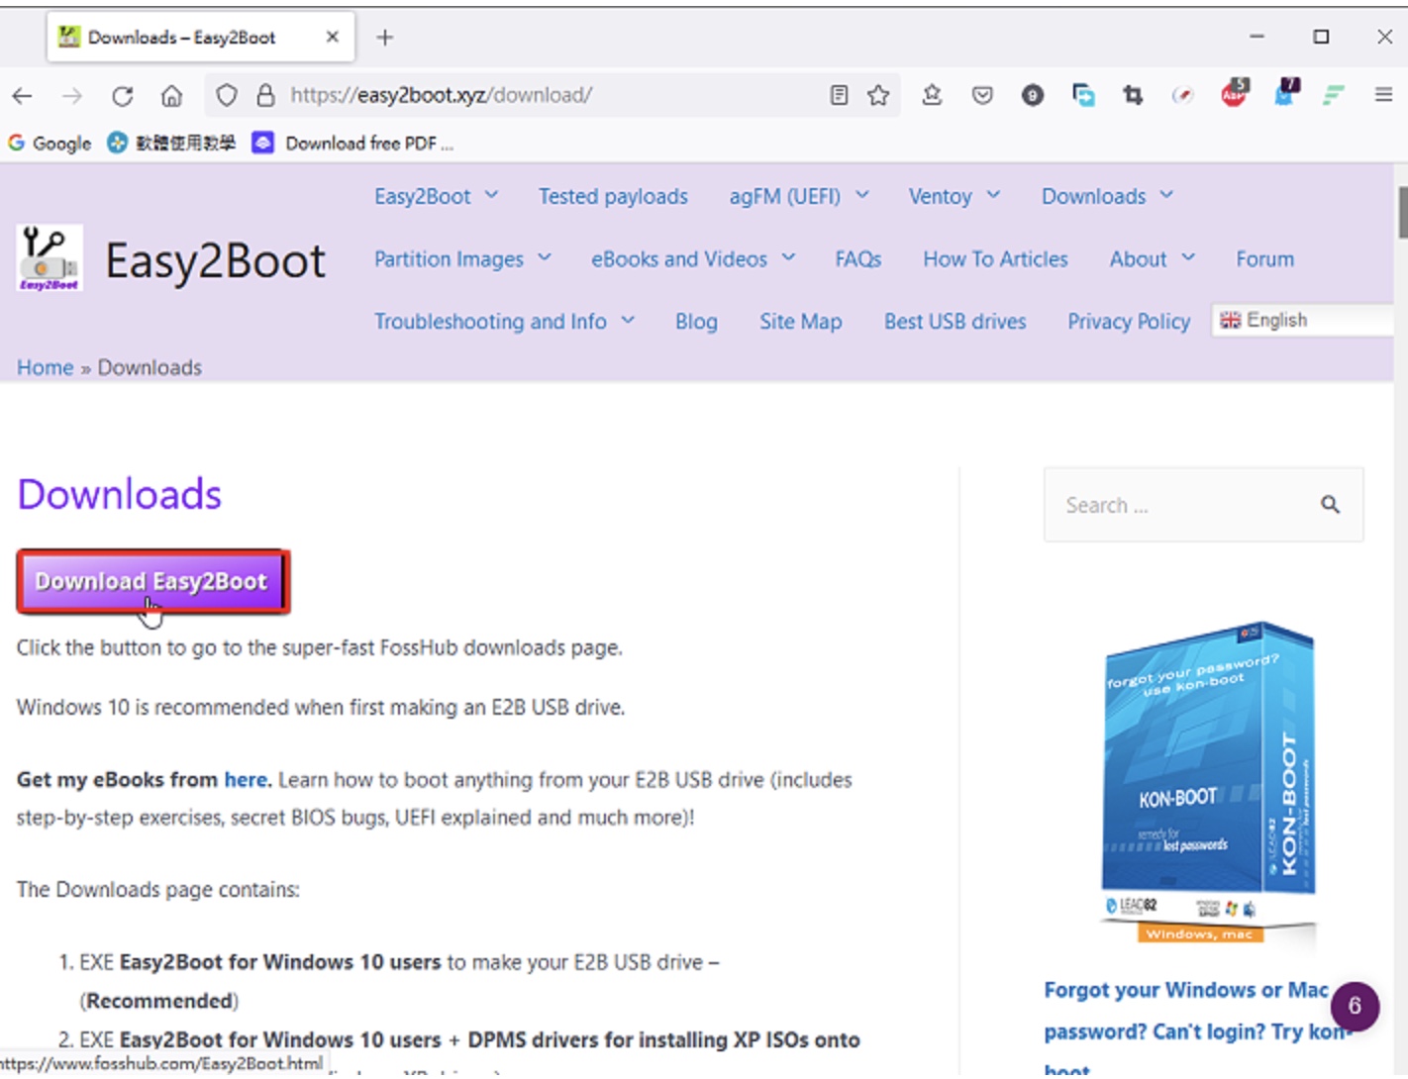Viewport: 1408px width, 1079px height.
Task: Click the purple circle badge with 6
Action: tap(1355, 1007)
